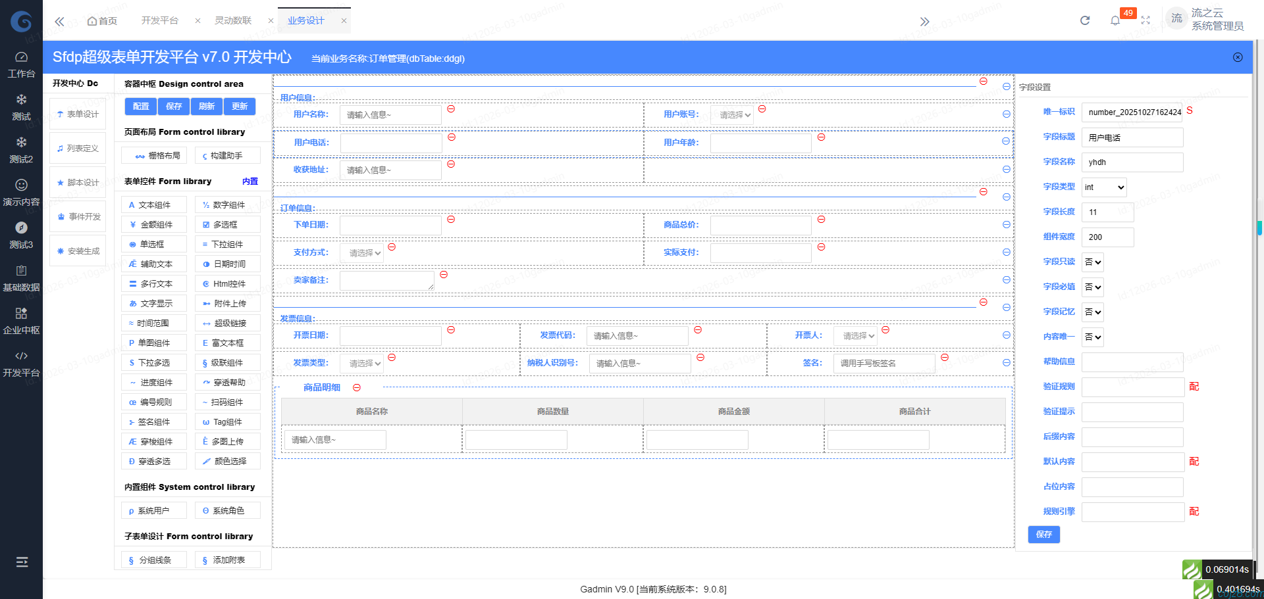The image size is (1264, 599).
Task: Open the 字段必填 required dropdown
Action: [1093, 287]
